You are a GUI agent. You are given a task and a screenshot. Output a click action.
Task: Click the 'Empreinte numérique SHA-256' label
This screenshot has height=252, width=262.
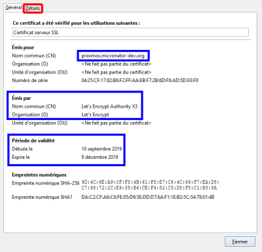tap(45, 183)
